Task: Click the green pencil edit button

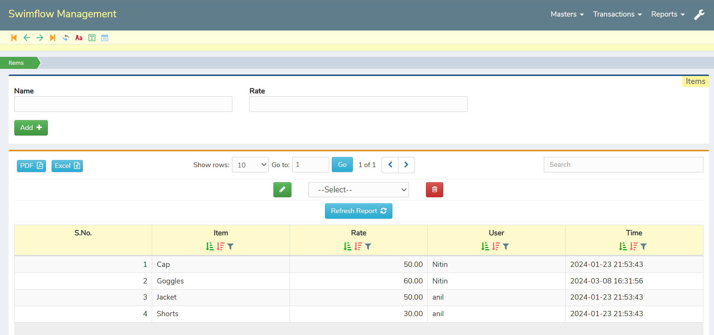Action: click(x=282, y=190)
